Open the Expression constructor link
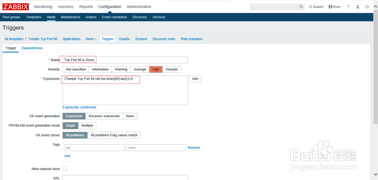This screenshot has width=378, height=180. (x=79, y=107)
